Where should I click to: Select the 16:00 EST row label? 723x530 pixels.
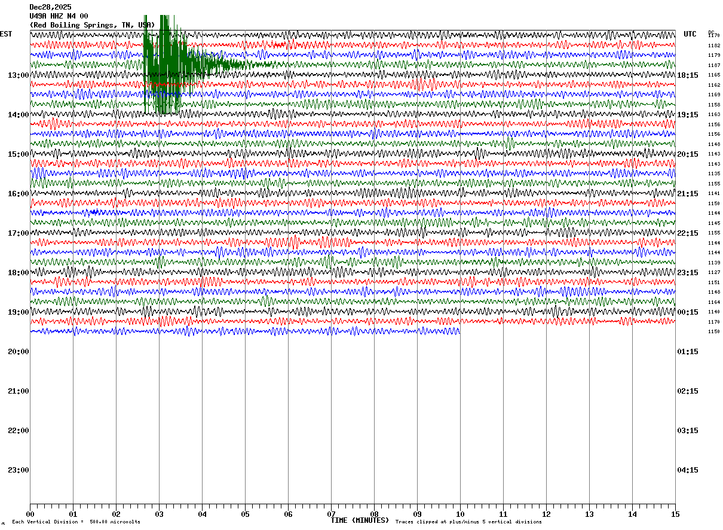pyautogui.click(x=19, y=194)
